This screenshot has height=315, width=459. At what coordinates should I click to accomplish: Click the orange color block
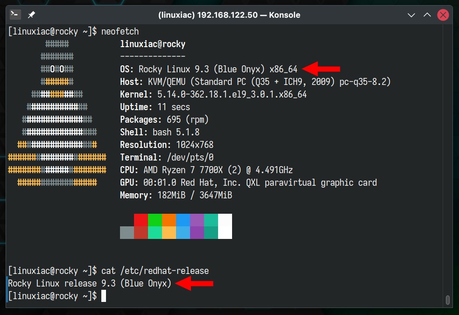[169, 220]
